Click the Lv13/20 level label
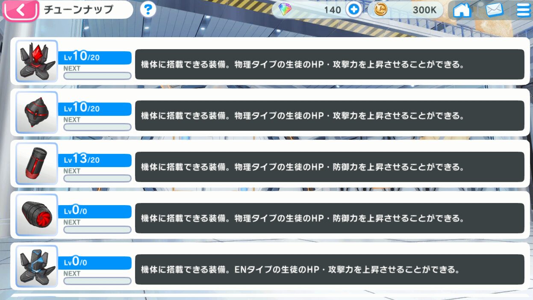 point(94,160)
